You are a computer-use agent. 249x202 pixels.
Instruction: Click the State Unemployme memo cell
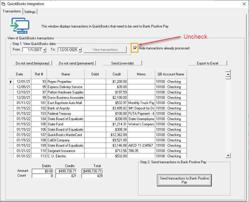141,119
